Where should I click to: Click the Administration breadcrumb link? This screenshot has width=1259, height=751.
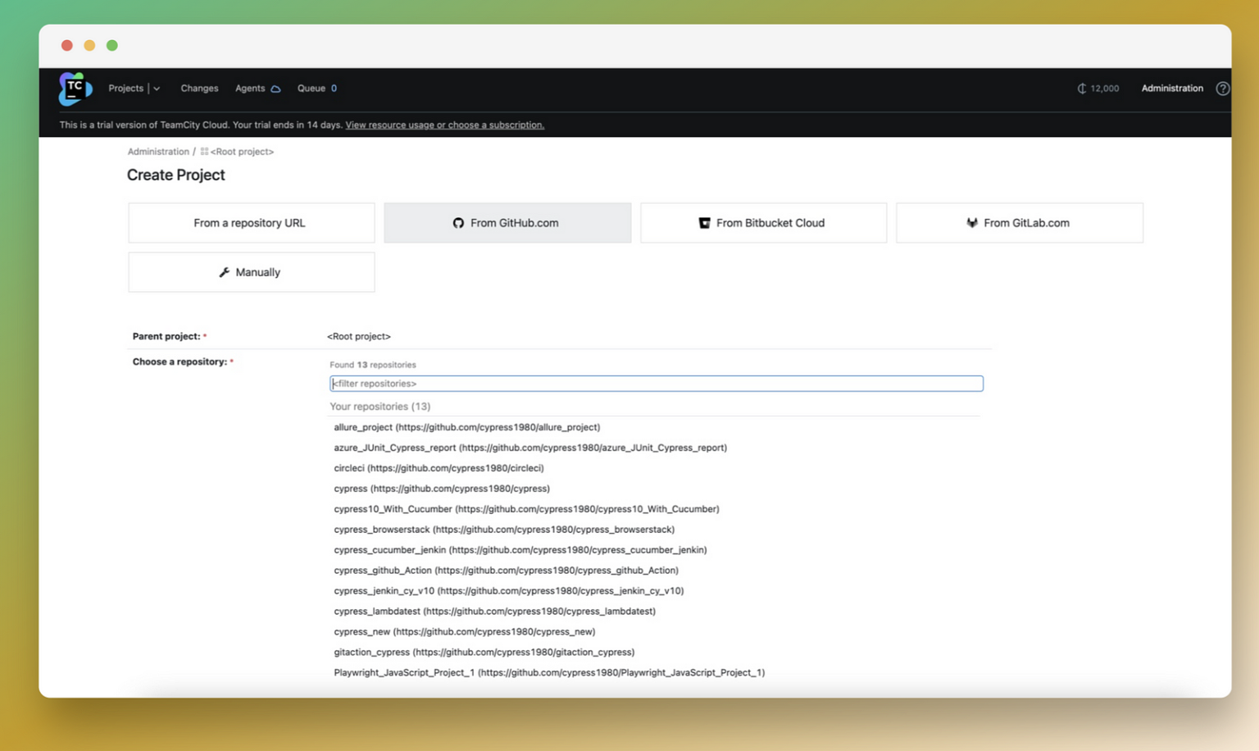point(158,152)
